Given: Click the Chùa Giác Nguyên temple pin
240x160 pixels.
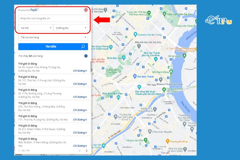Looking at the screenshot, I should coord(149,131).
